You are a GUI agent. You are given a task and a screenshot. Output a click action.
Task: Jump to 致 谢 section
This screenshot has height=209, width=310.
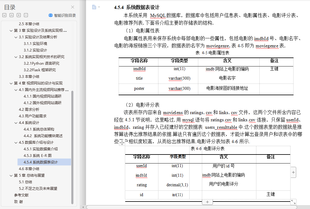click(x=18, y=202)
